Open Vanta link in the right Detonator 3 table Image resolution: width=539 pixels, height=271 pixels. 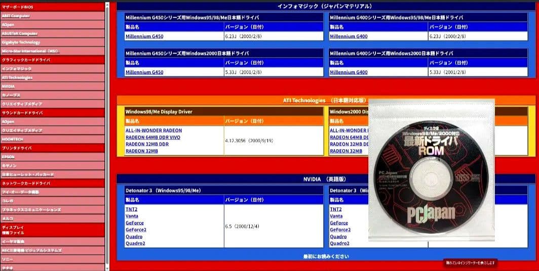[x=336, y=216]
